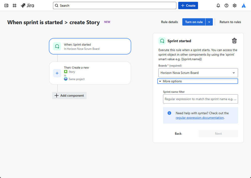The width and height of the screenshot is (251, 178).
Task: Collapse the More options section
Action: 197,81
